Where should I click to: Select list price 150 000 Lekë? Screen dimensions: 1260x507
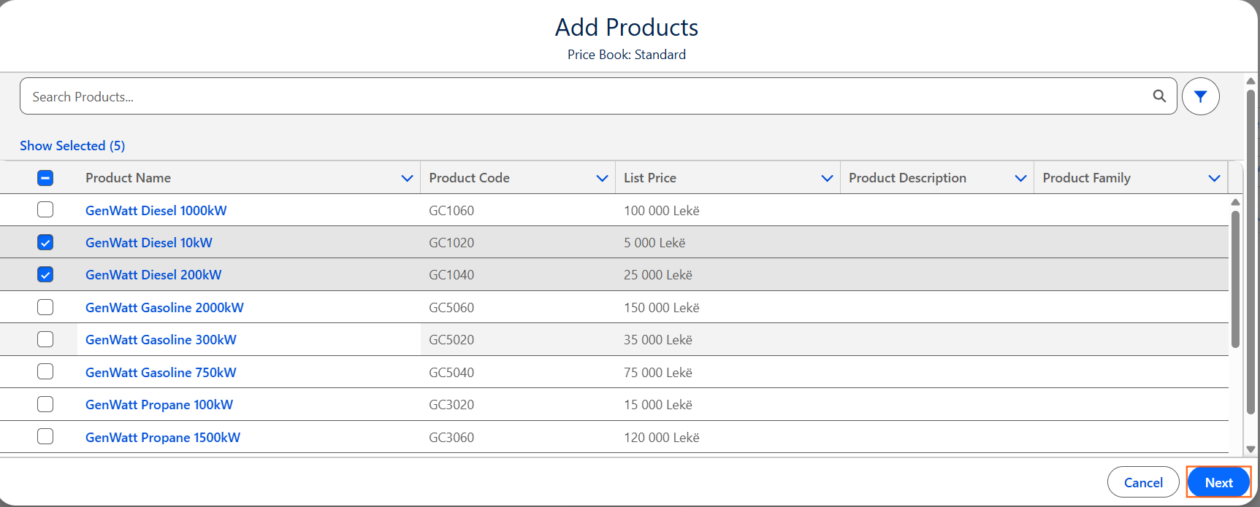661,307
